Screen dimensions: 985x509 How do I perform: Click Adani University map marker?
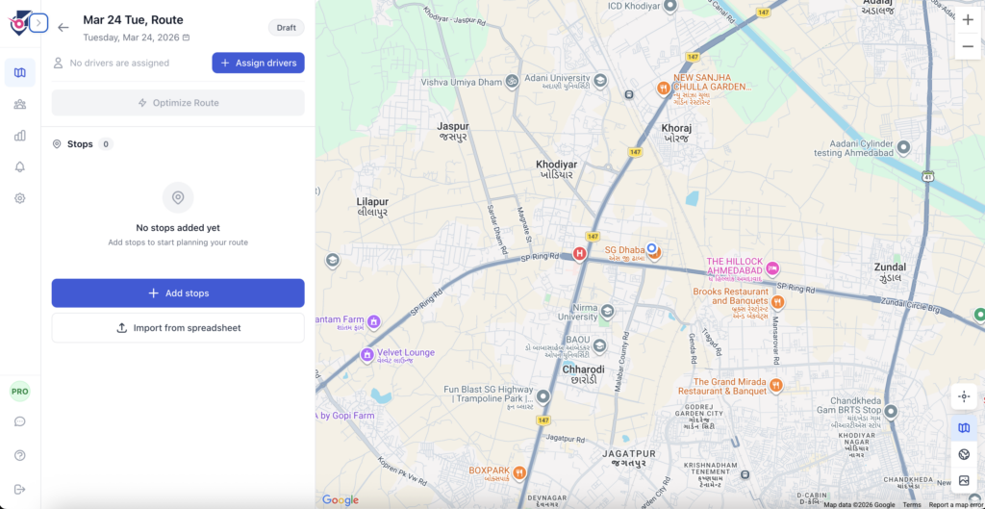tap(600, 81)
